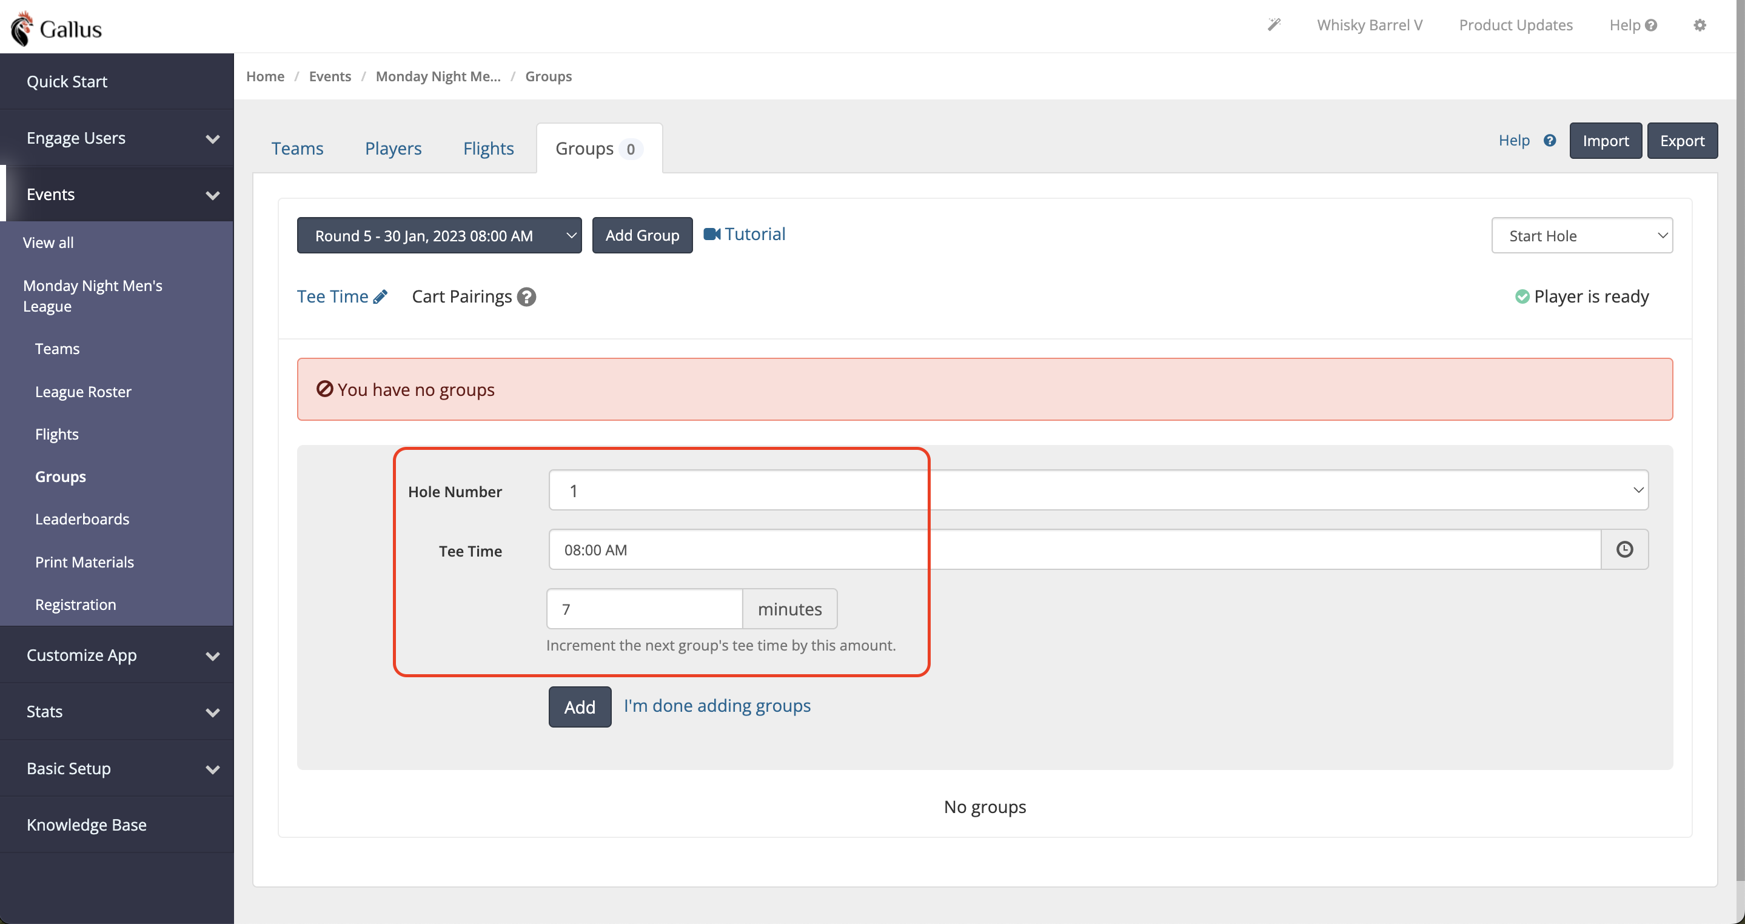The height and width of the screenshot is (924, 1745).
Task: Open Leaderboards in the sidebar
Action: (x=82, y=519)
